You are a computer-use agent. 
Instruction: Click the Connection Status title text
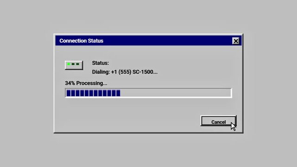[x=82, y=41]
